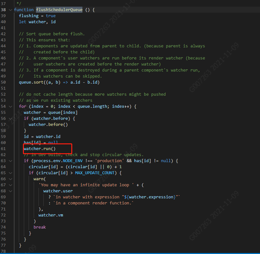
Task: Click comment about dev build circular updates
Action: point(84,155)
